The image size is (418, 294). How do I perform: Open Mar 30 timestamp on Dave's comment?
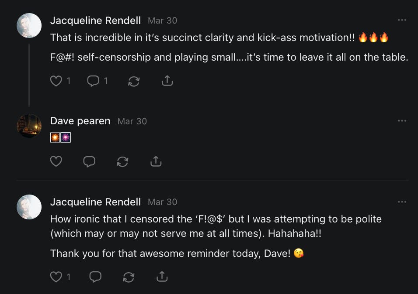[132, 121]
